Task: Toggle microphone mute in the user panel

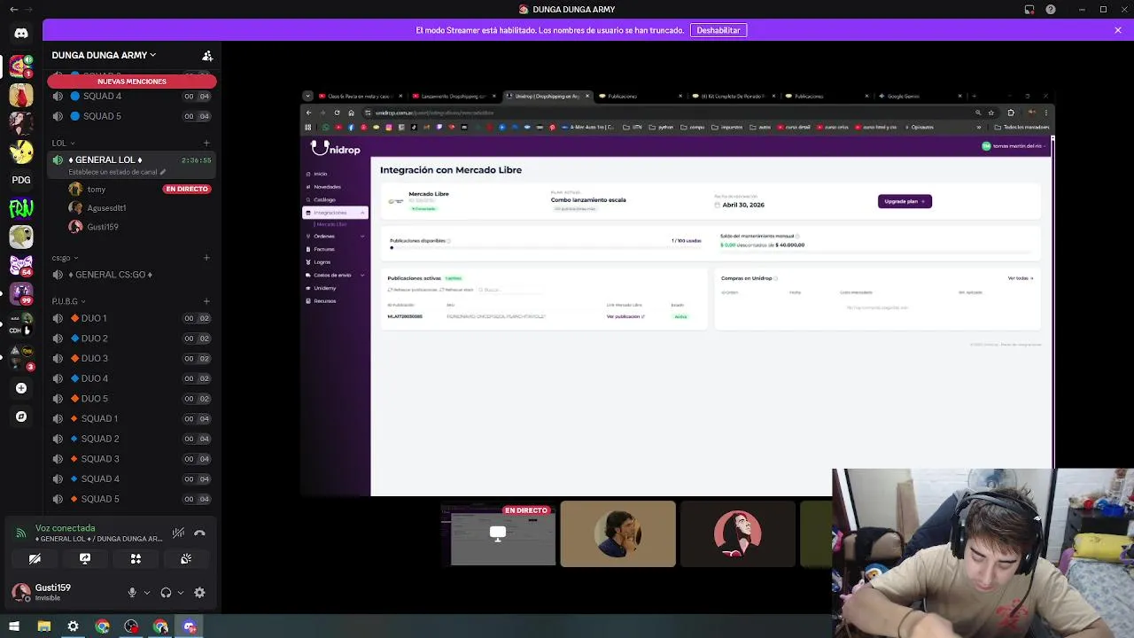Action: 132,593
